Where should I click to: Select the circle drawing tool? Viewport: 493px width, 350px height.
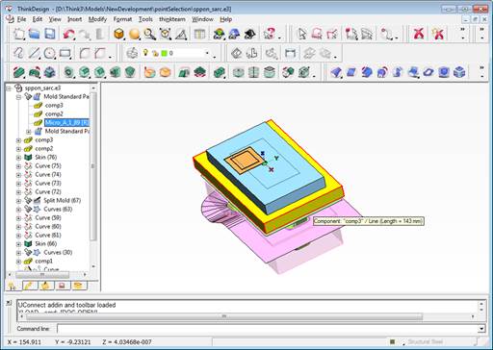(49, 53)
